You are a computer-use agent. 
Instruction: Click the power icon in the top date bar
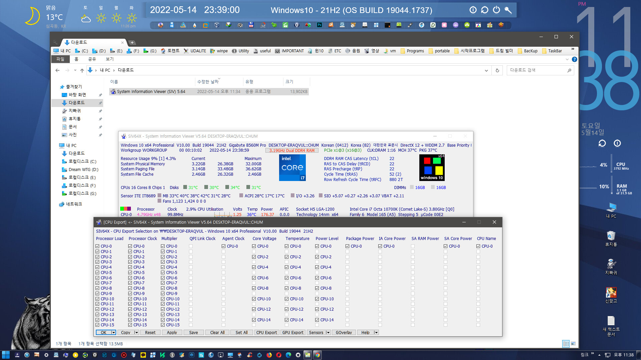click(496, 10)
